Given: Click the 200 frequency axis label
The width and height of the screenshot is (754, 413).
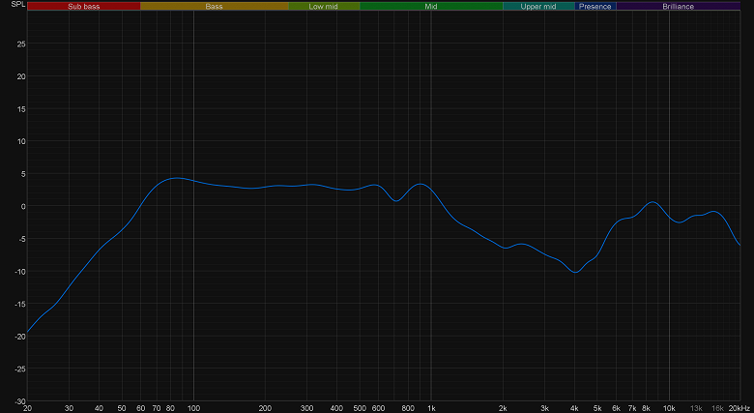Looking at the screenshot, I should 265,409.
